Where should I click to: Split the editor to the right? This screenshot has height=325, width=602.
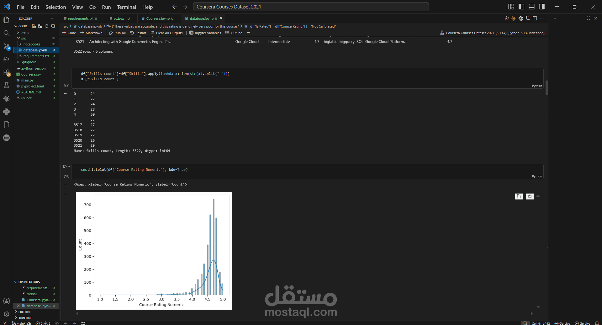535,18
